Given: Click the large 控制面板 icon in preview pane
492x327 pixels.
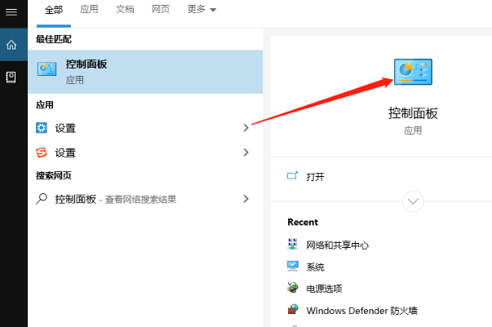Looking at the screenshot, I should [x=413, y=72].
